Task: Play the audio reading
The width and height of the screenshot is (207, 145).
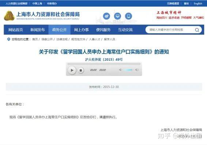Action: pos(72,70)
